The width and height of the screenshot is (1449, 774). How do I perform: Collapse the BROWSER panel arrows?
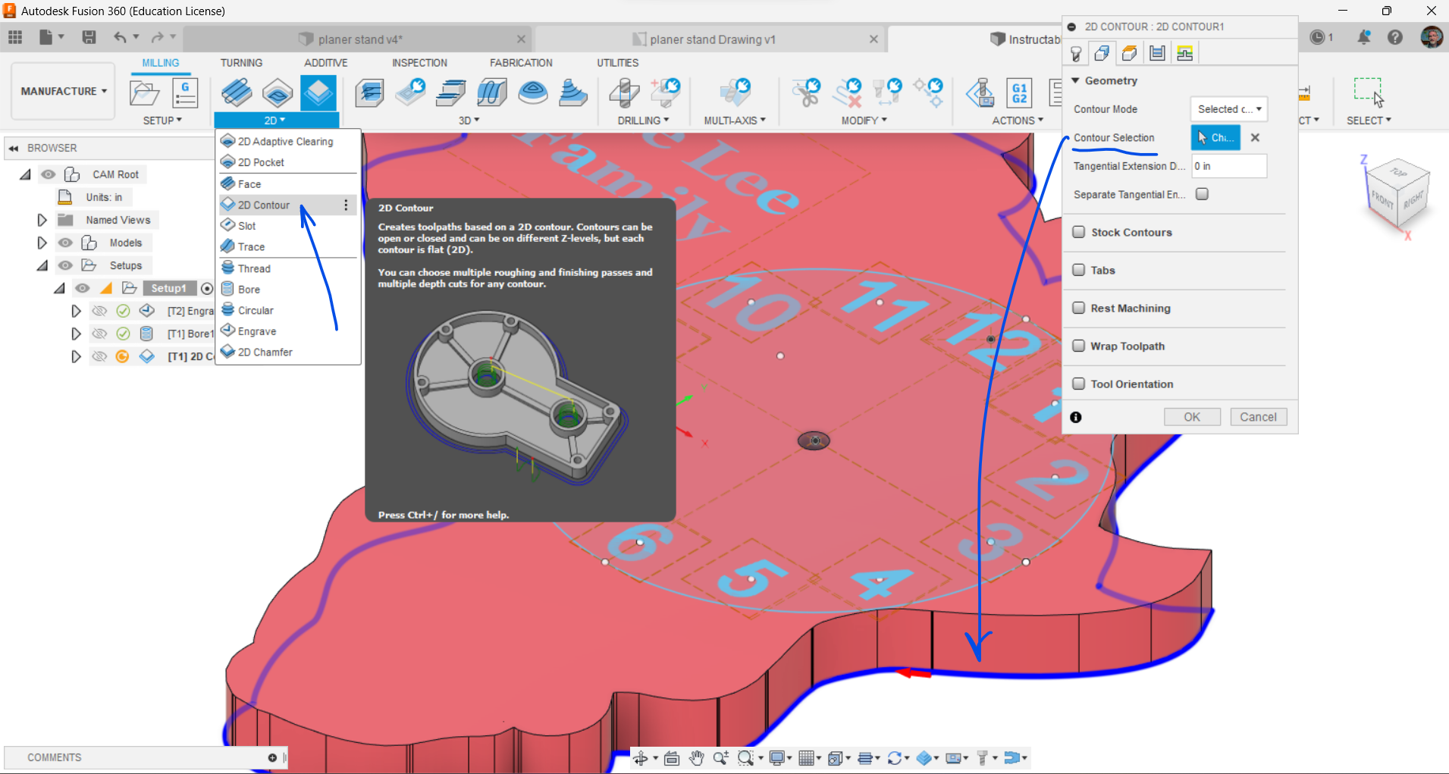click(x=14, y=148)
